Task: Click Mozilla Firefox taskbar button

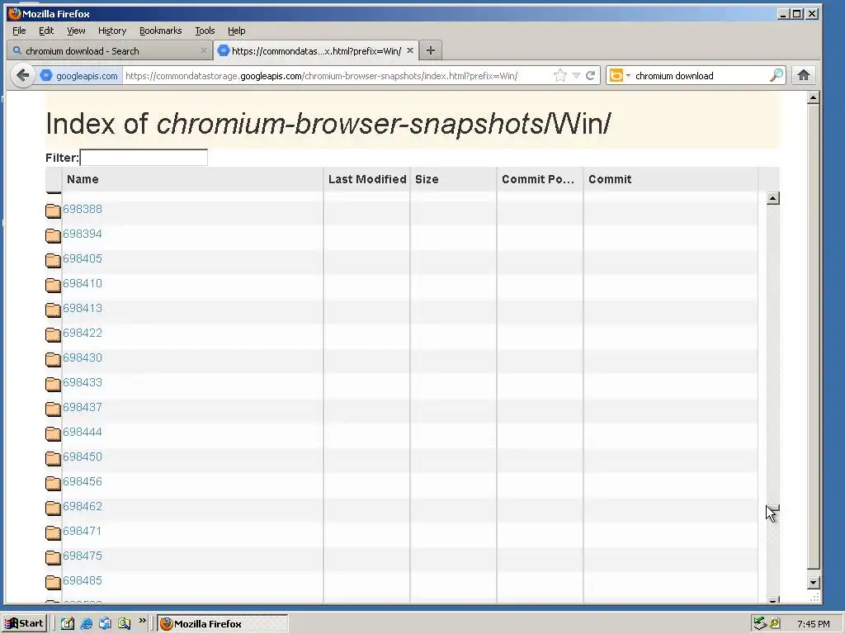Action: (x=222, y=624)
